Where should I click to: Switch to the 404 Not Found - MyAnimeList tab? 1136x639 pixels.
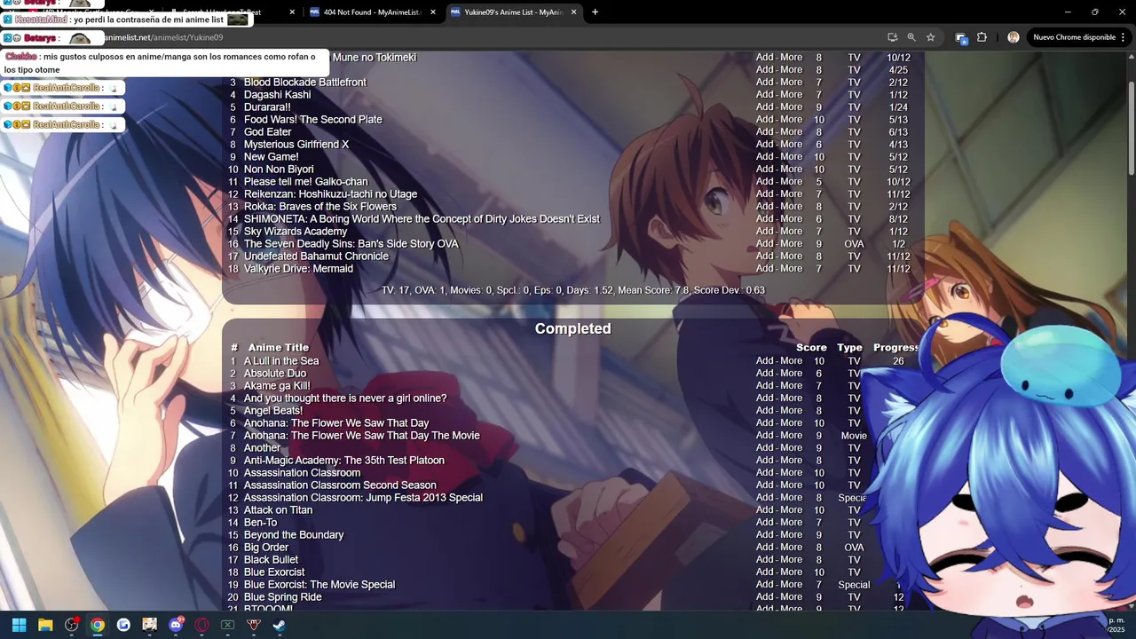point(371,12)
